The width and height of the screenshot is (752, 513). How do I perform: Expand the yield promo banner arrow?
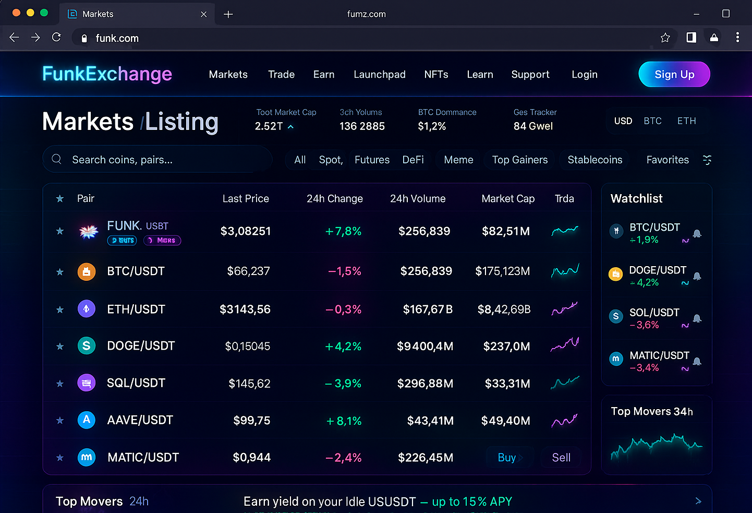coord(698,501)
